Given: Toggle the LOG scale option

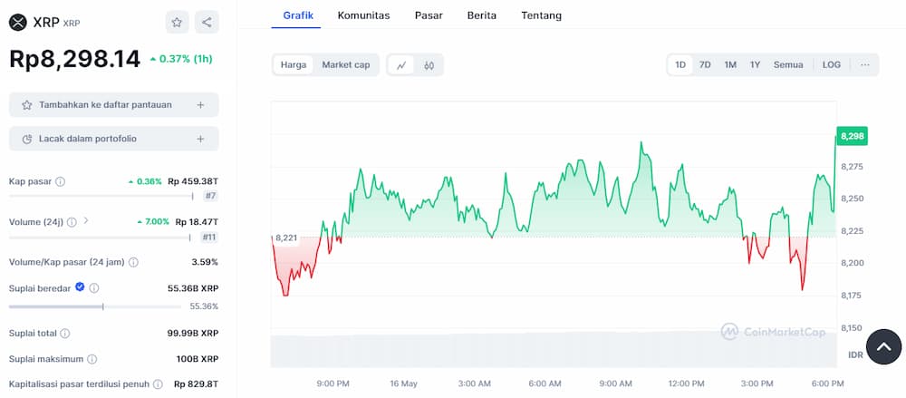Looking at the screenshot, I should pos(832,64).
